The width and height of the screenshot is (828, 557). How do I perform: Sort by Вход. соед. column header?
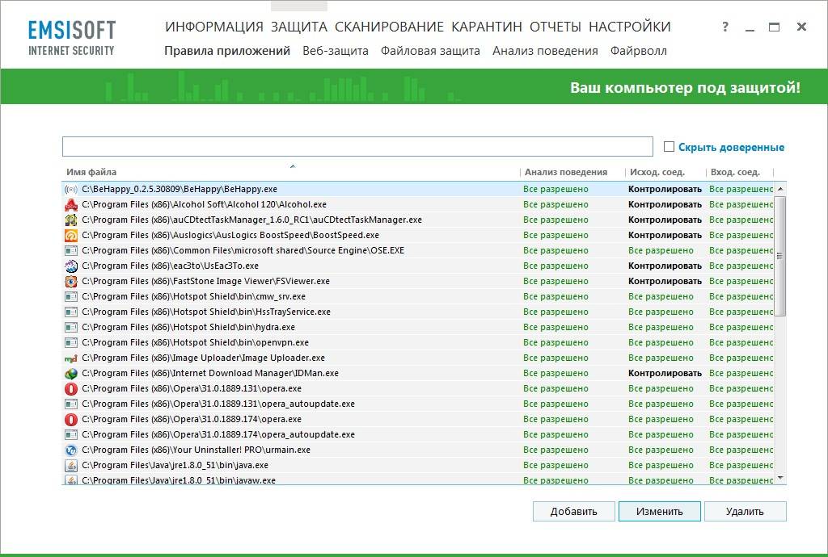coord(735,172)
